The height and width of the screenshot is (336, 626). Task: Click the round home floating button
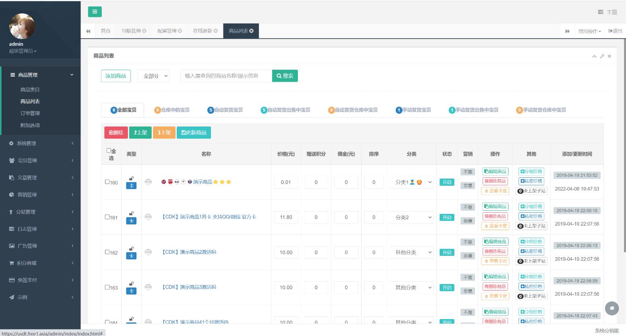pos(612,308)
